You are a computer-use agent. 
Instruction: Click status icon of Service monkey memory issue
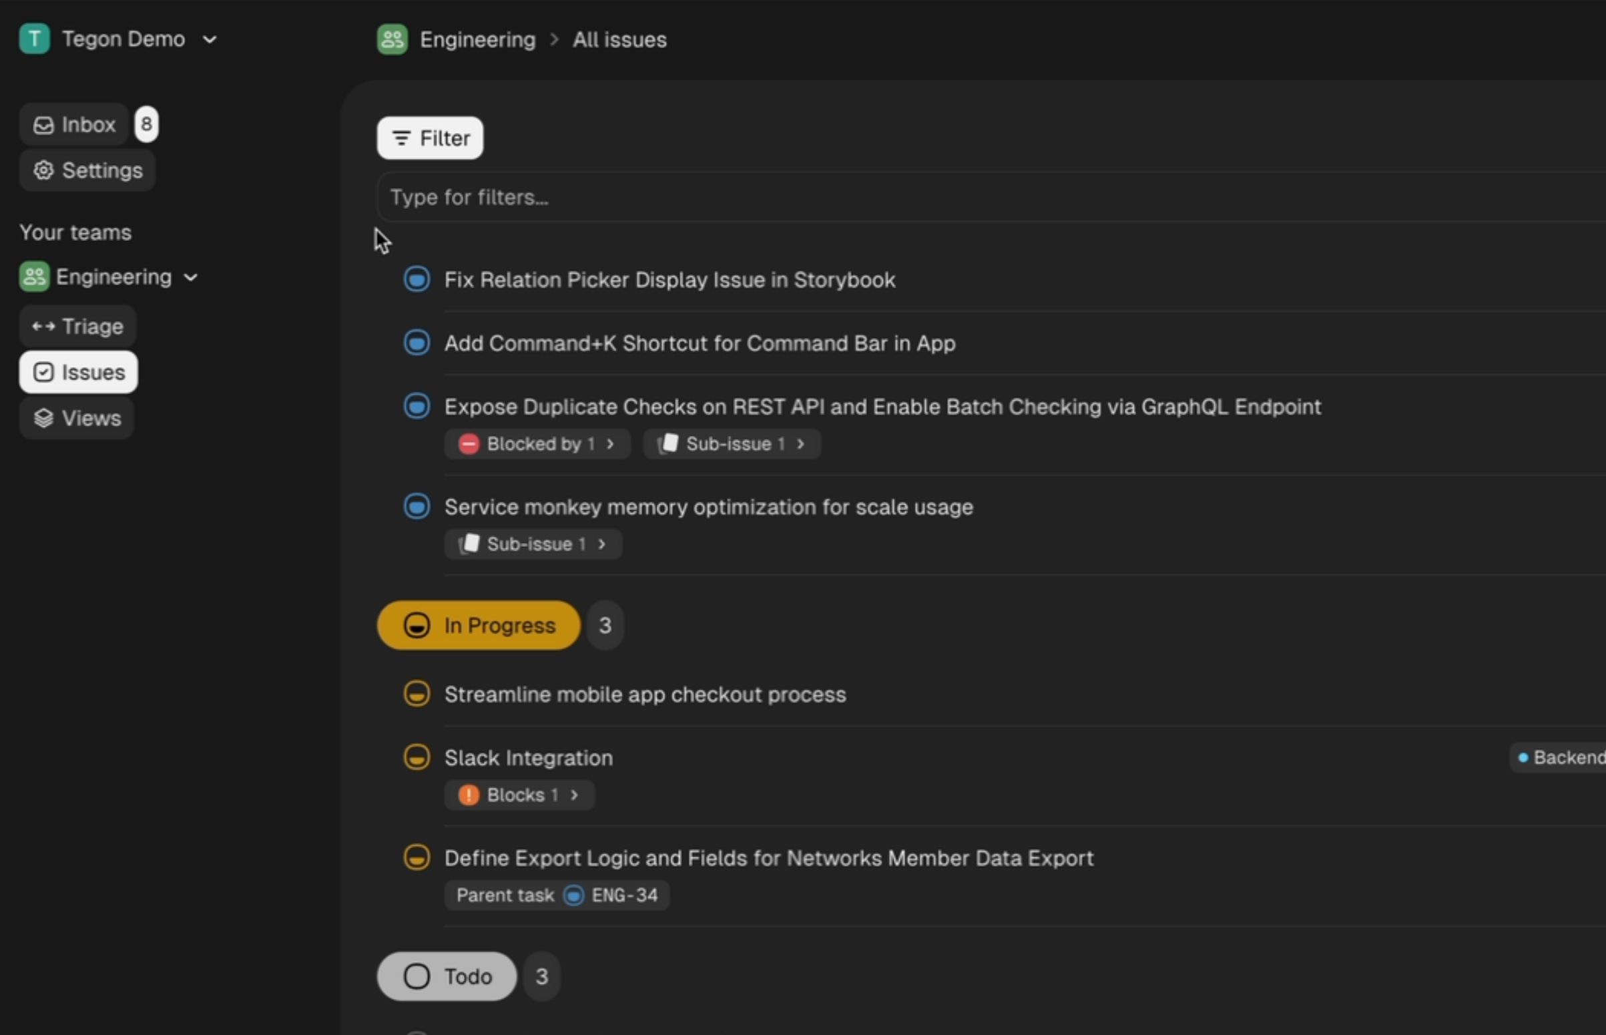pyautogui.click(x=417, y=507)
